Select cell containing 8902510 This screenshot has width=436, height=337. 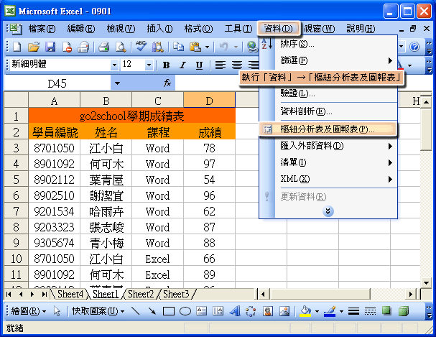pos(54,195)
